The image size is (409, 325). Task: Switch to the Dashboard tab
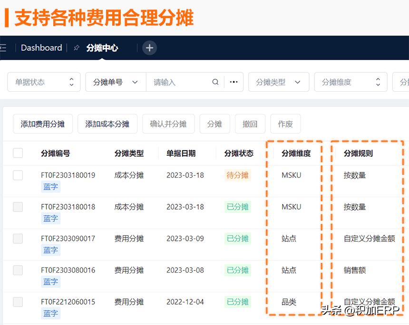click(41, 48)
